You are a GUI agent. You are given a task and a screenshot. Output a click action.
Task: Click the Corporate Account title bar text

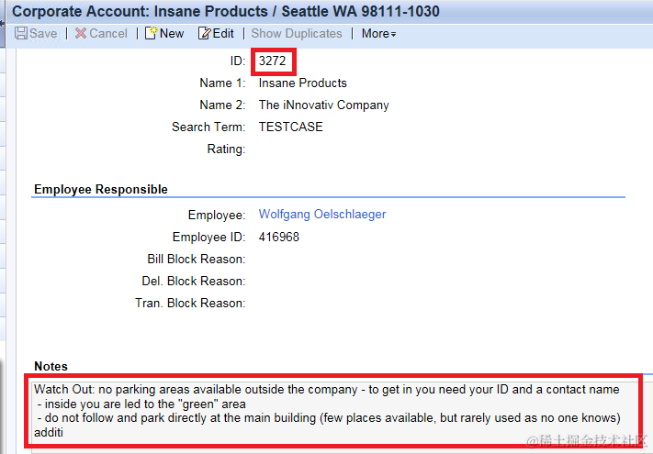[x=225, y=11]
